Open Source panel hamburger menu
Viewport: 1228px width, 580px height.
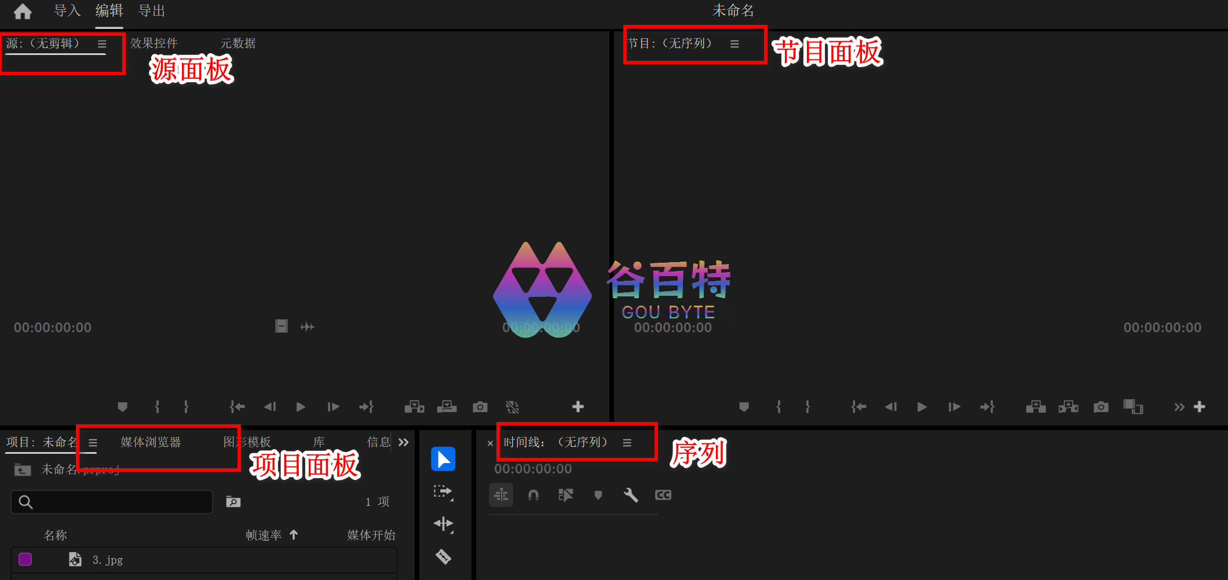click(x=102, y=44)
